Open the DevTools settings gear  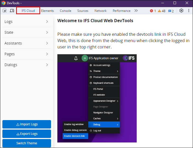(x=181, y=11)
